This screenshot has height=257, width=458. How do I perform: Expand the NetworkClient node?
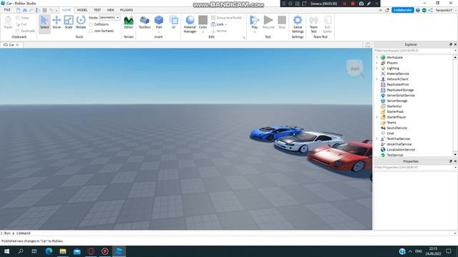pyautogui.click(x=377, y=79)
